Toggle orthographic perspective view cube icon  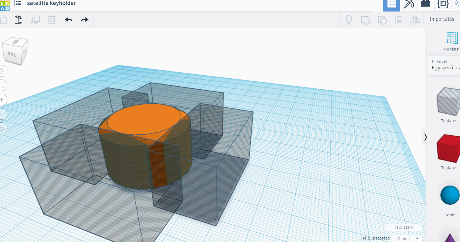(x=2, y=128)
